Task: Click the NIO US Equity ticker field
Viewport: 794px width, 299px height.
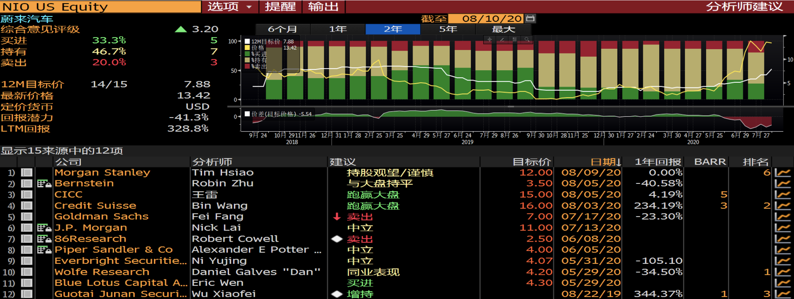Action: pos(101,7)
